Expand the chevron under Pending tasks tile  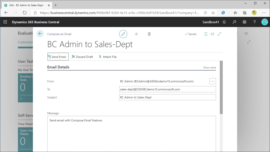click(21, 99)
